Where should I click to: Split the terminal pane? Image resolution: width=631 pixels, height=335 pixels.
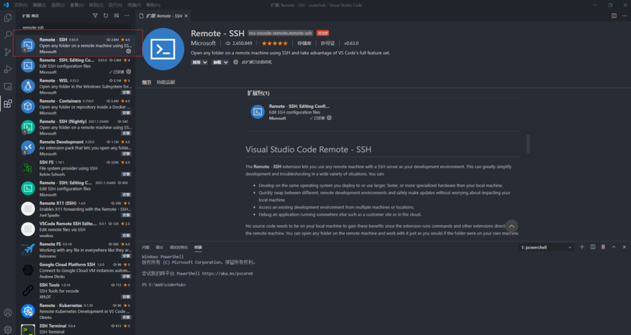click(x=593, y=247)
